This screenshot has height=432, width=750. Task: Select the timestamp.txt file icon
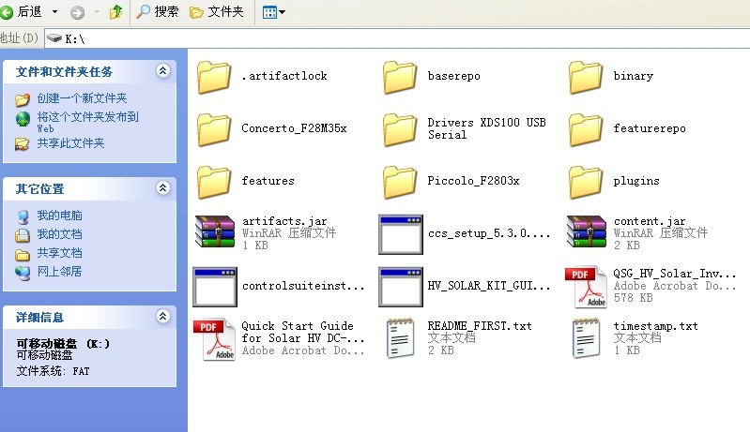pyautogui.click(x=587, y=338)
